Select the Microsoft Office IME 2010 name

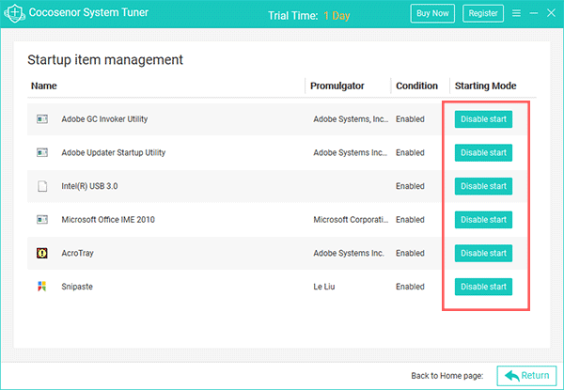(108, 219)
